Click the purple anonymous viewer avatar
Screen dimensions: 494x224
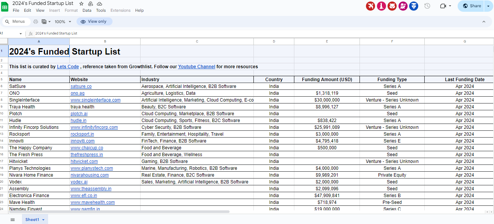(x=403, y=6)
